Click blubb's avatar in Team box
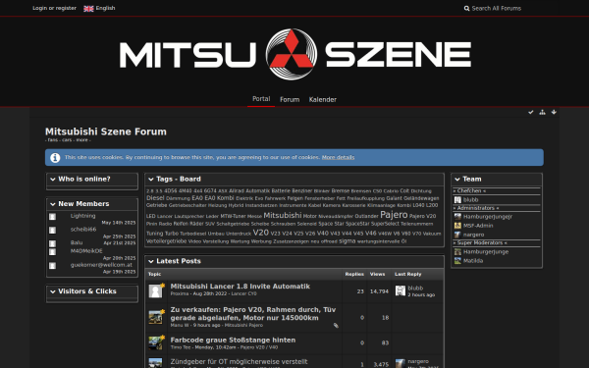The image size is (589, 368). (457, 200)
